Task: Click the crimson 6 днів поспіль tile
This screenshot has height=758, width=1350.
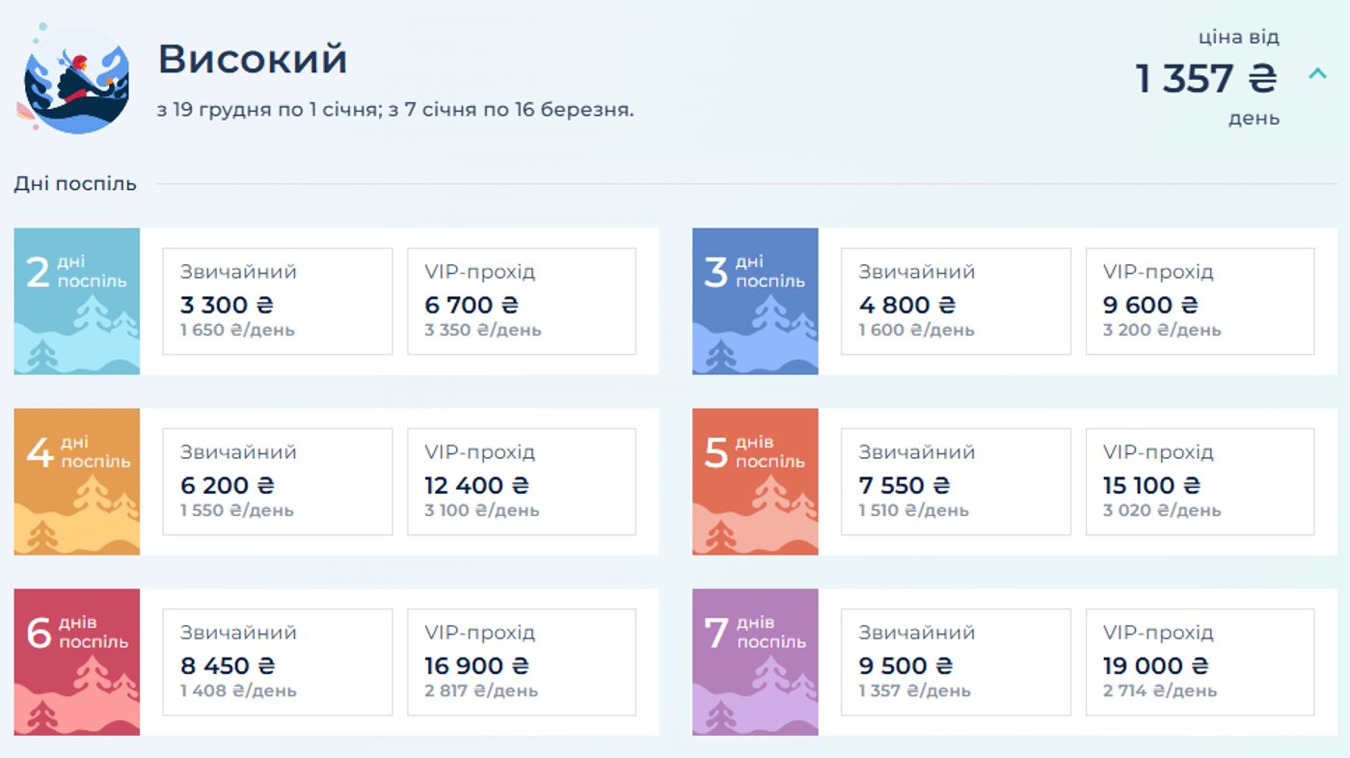Action: (x=77, y=662)
